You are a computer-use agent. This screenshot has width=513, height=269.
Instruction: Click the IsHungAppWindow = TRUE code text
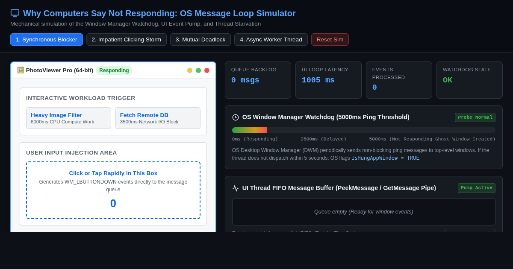(385, 158)
